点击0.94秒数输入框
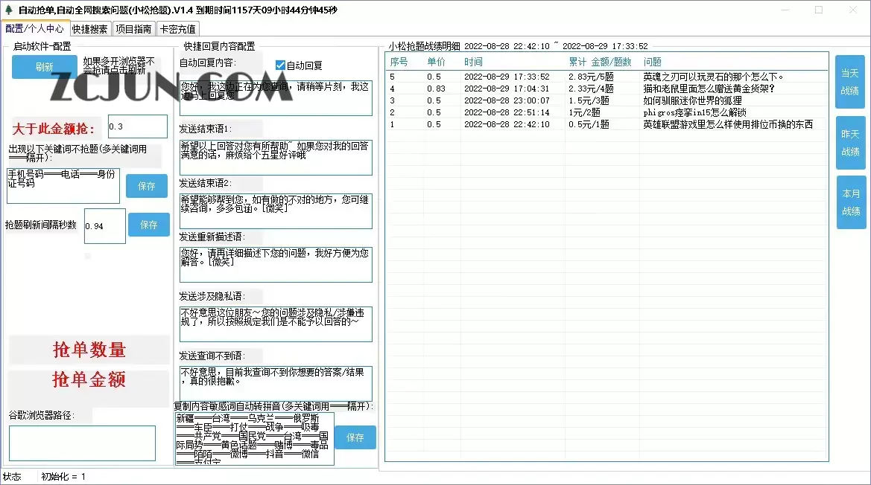The width and height of the screenshot is (871, 485). 104,225
